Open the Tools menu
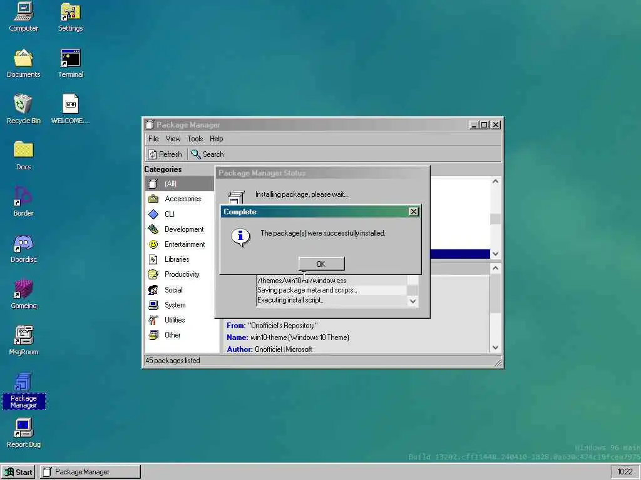Image resolution: width=641 pixels, height=480 pixels. pyautogui.click(x=195, y=139)
